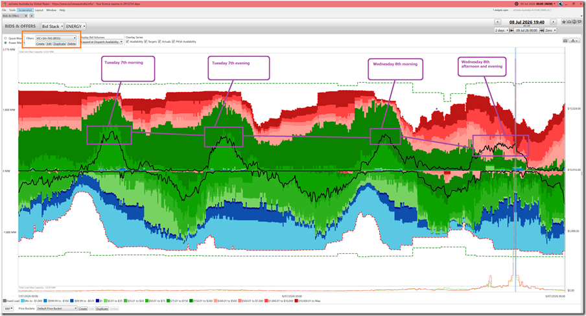Click the $10,000.01 to Max legend swatch

[296, 300]
